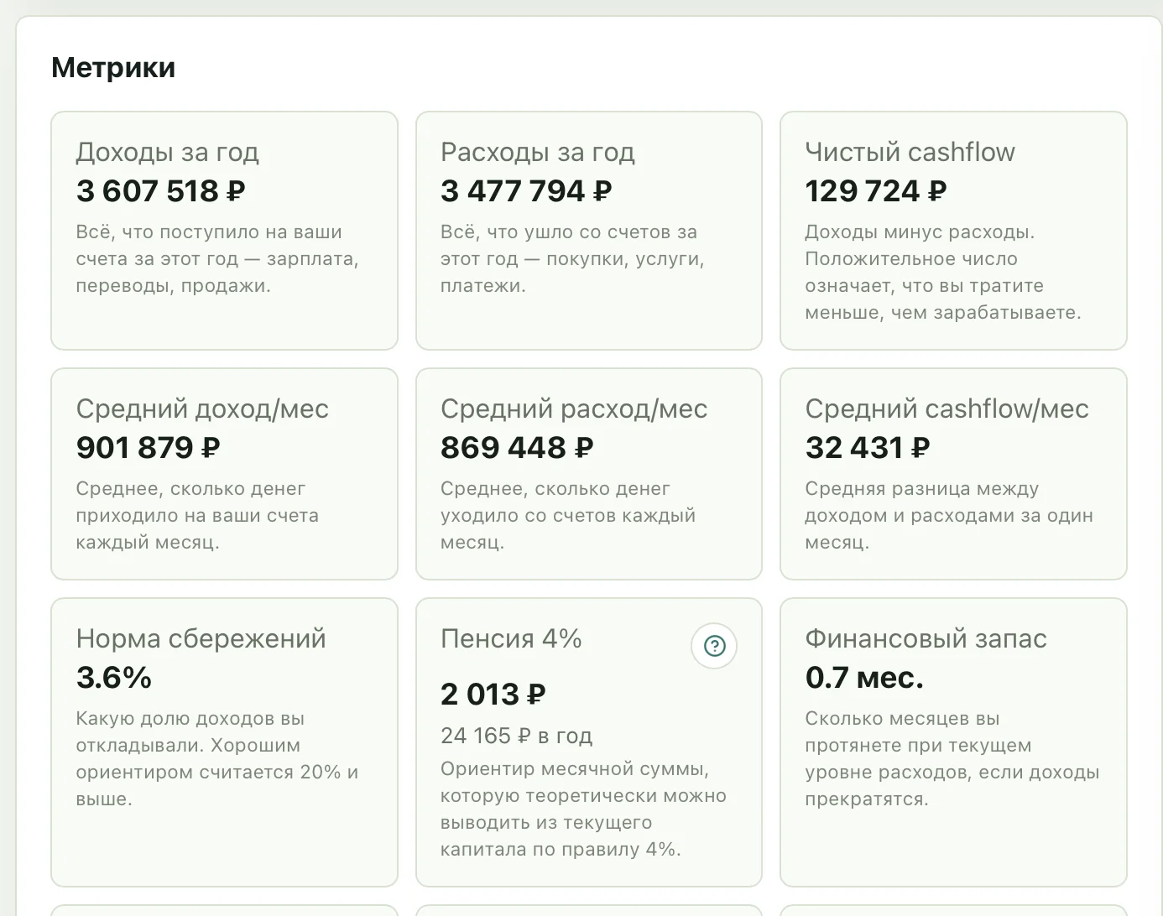Click the 3 607 518 ₽ income value
1163x916 pixels.
click(160, 191)
